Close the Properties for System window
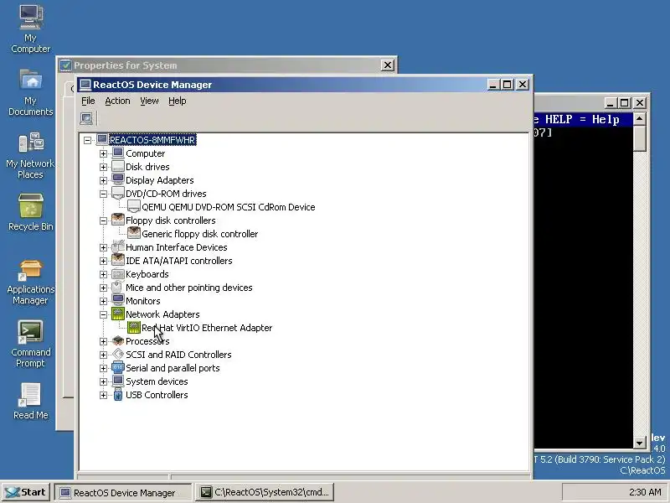This screenshot has height=503, width=670. click(387, 65)
